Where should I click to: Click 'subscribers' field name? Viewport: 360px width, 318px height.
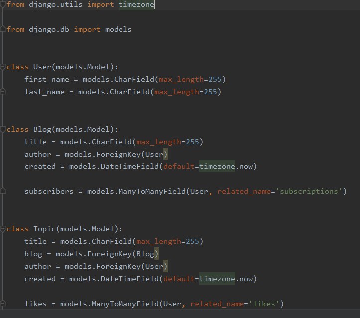pyautogui.click(x=49, y=191)
